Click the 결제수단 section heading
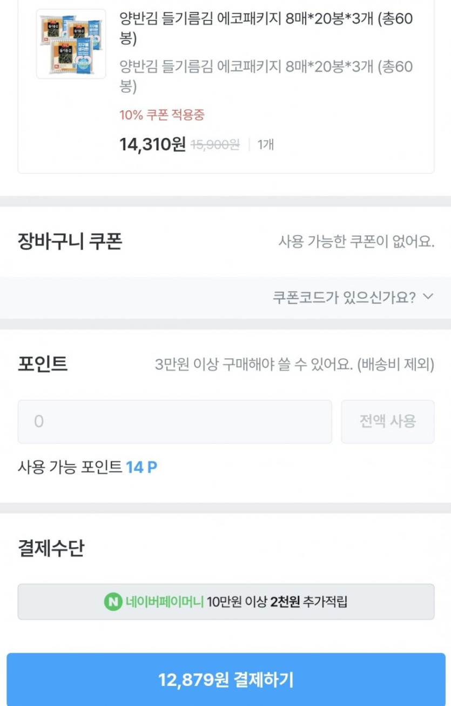Image resolution: width=451 pixels, height=706 pixels. pyautogui.click(x=51, y=548)
